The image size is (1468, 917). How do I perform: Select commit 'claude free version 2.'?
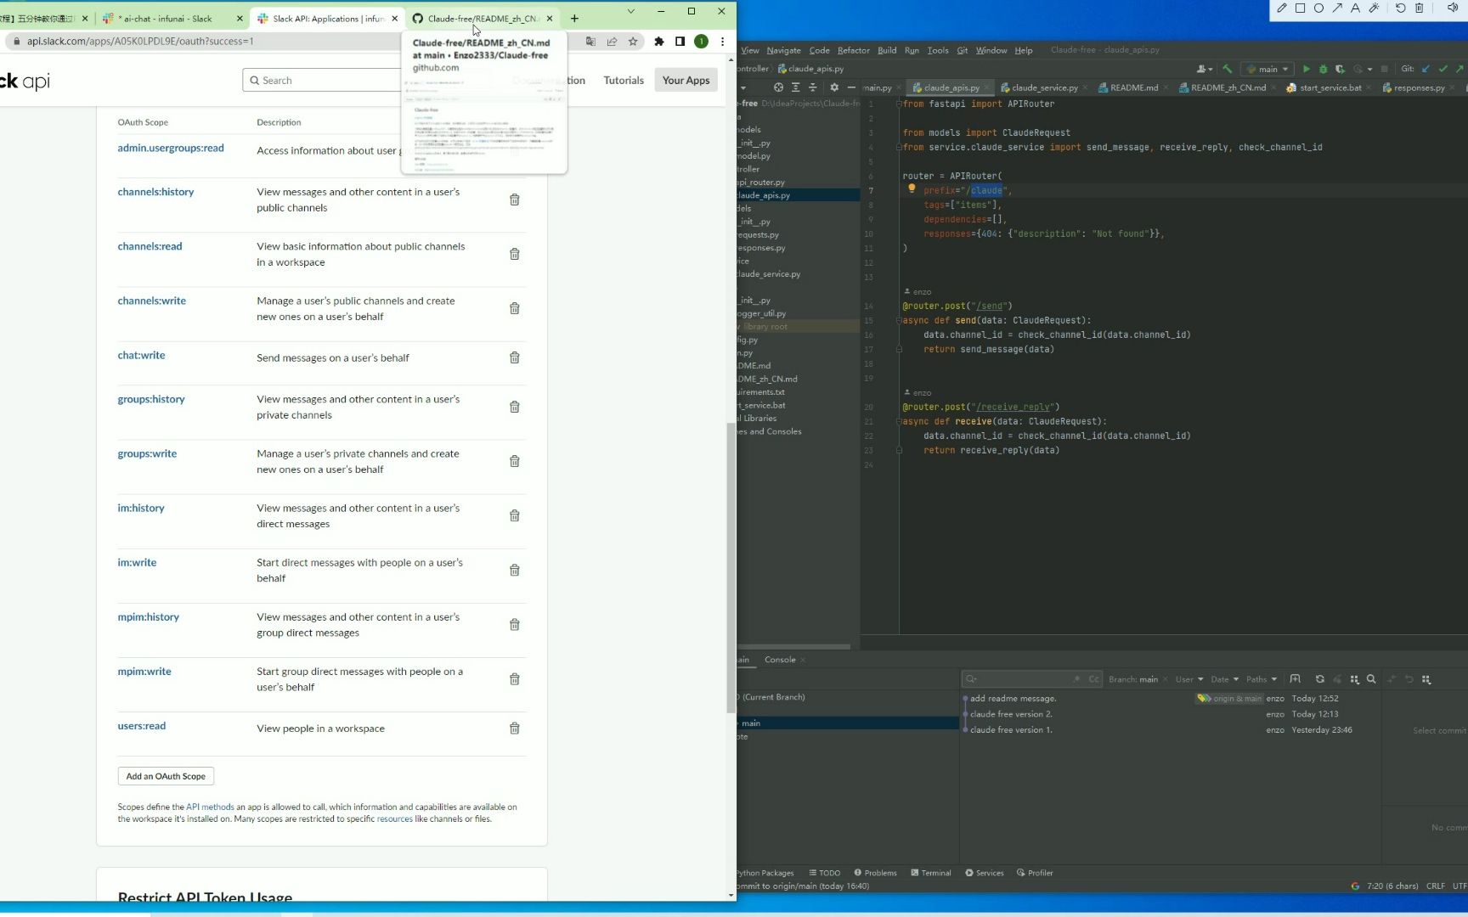[x=1011, y=714]
